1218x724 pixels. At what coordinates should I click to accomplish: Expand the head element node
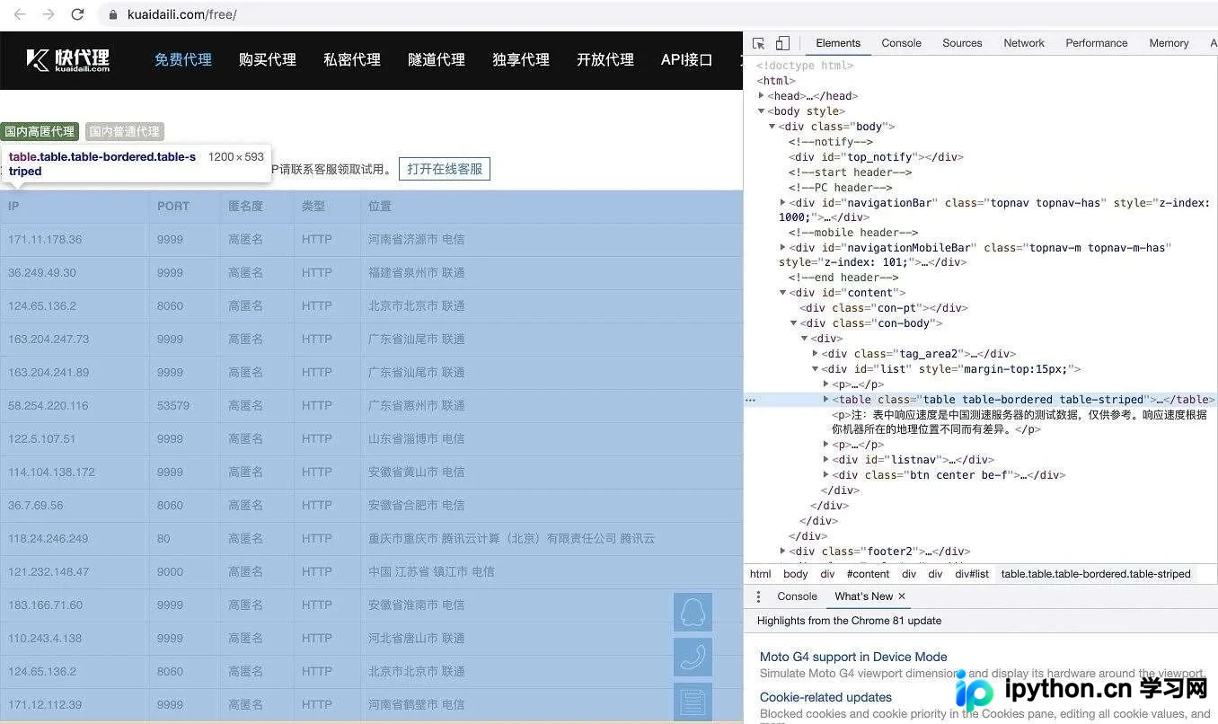(762, 96)
